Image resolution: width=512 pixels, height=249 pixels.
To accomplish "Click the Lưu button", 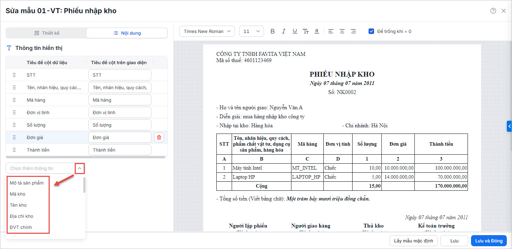I will click(x=454, y=241).
